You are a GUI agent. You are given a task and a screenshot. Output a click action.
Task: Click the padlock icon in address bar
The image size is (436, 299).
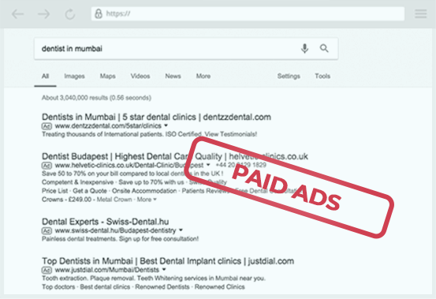click(x=99, y=13)
